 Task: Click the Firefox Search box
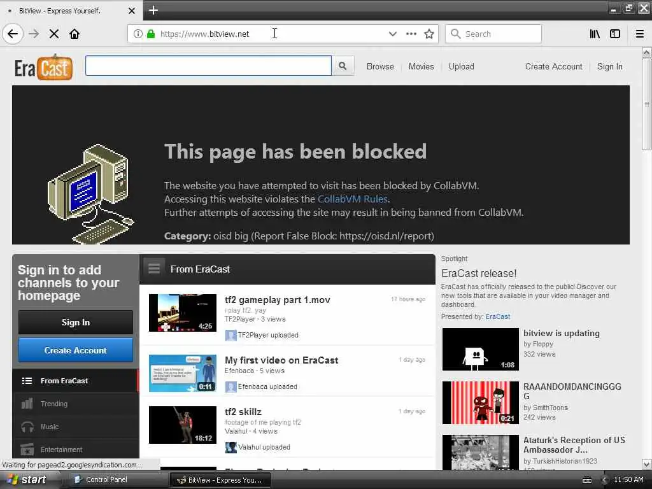[493, 34]
